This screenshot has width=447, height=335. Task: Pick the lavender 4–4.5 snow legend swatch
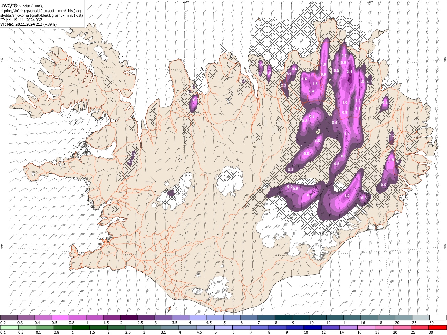[198, 318]
